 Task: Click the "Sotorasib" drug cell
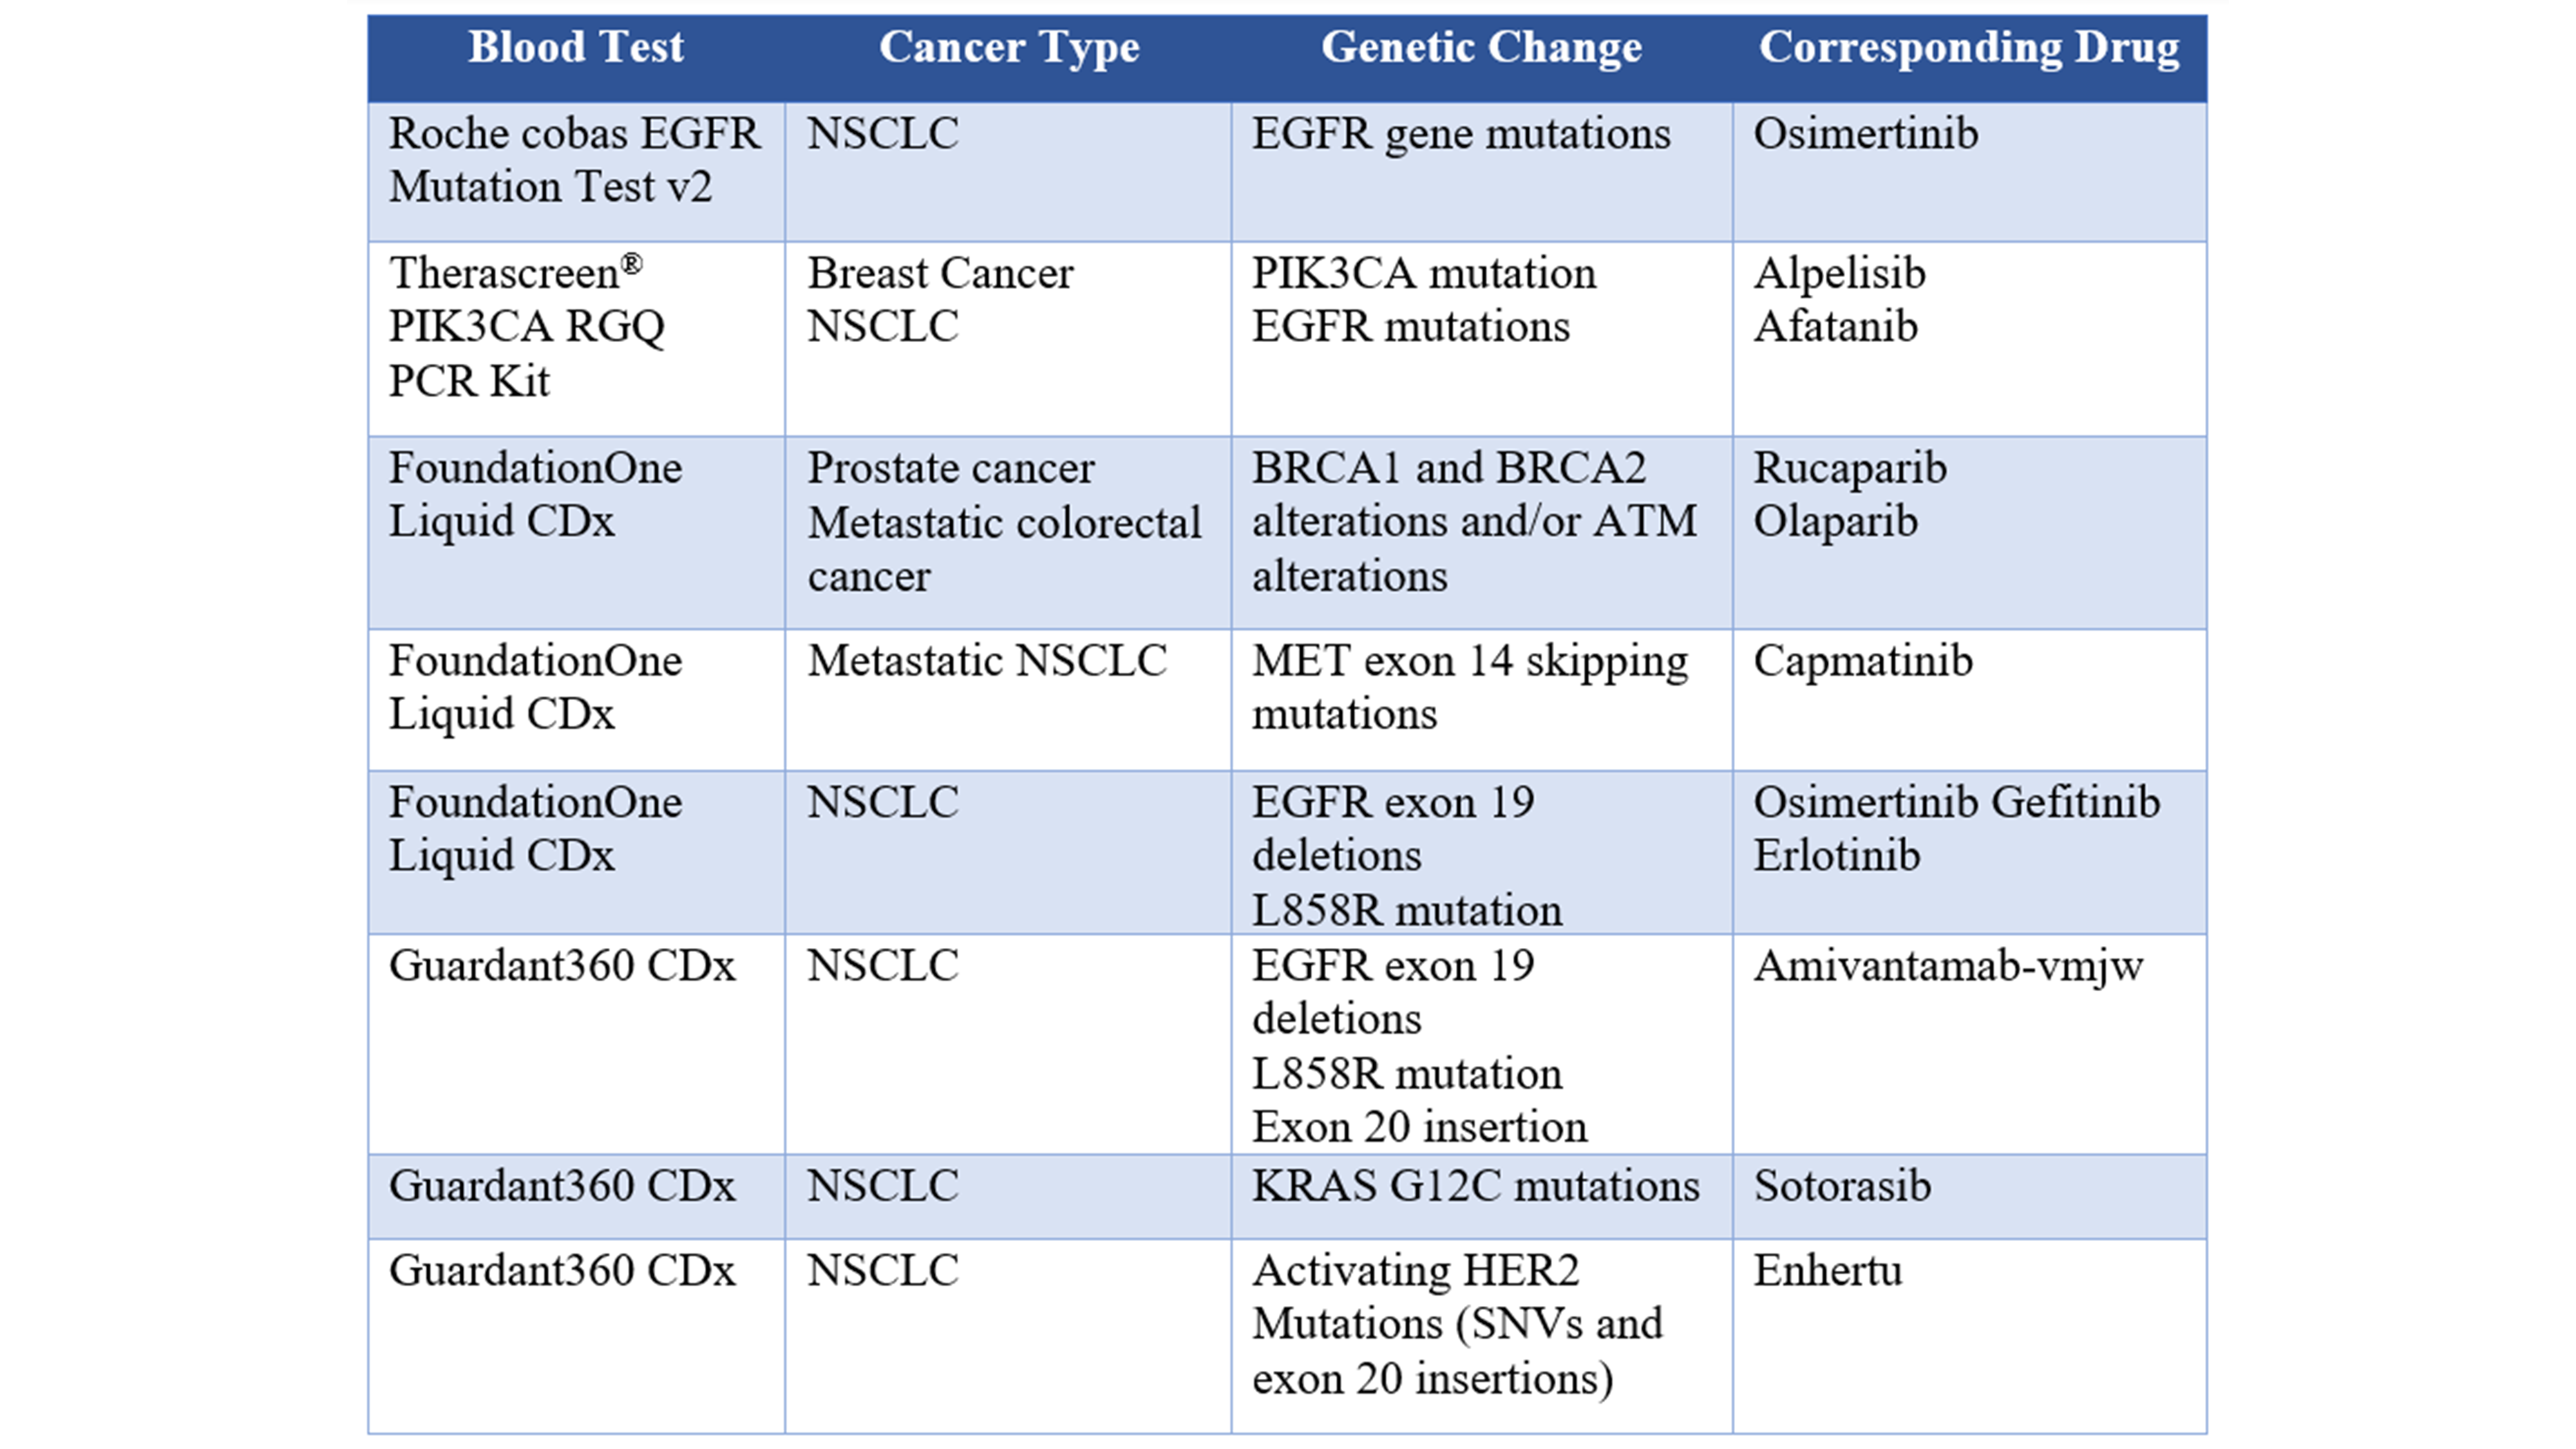pos(1842,1186)
